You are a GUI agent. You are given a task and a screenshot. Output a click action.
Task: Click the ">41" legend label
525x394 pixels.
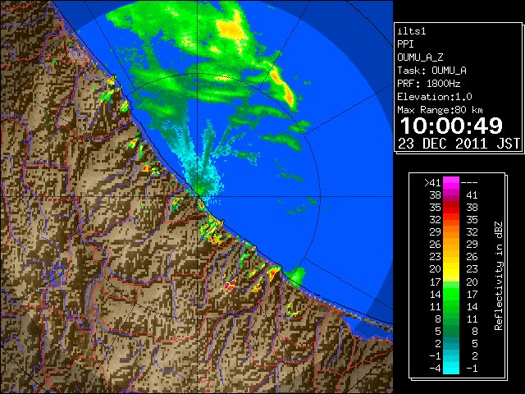pyautogui.click(x=432, y=183)
